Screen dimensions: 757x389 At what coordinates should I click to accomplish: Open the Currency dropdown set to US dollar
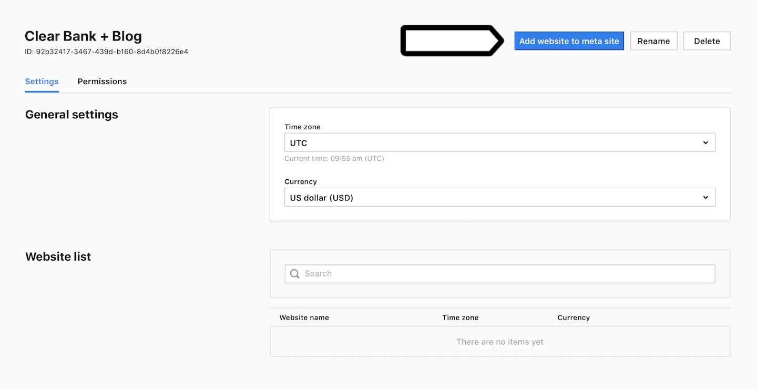[500, 197]
